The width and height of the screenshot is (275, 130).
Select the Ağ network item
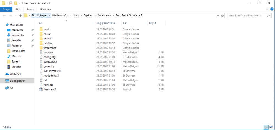(x=12, y=88)
